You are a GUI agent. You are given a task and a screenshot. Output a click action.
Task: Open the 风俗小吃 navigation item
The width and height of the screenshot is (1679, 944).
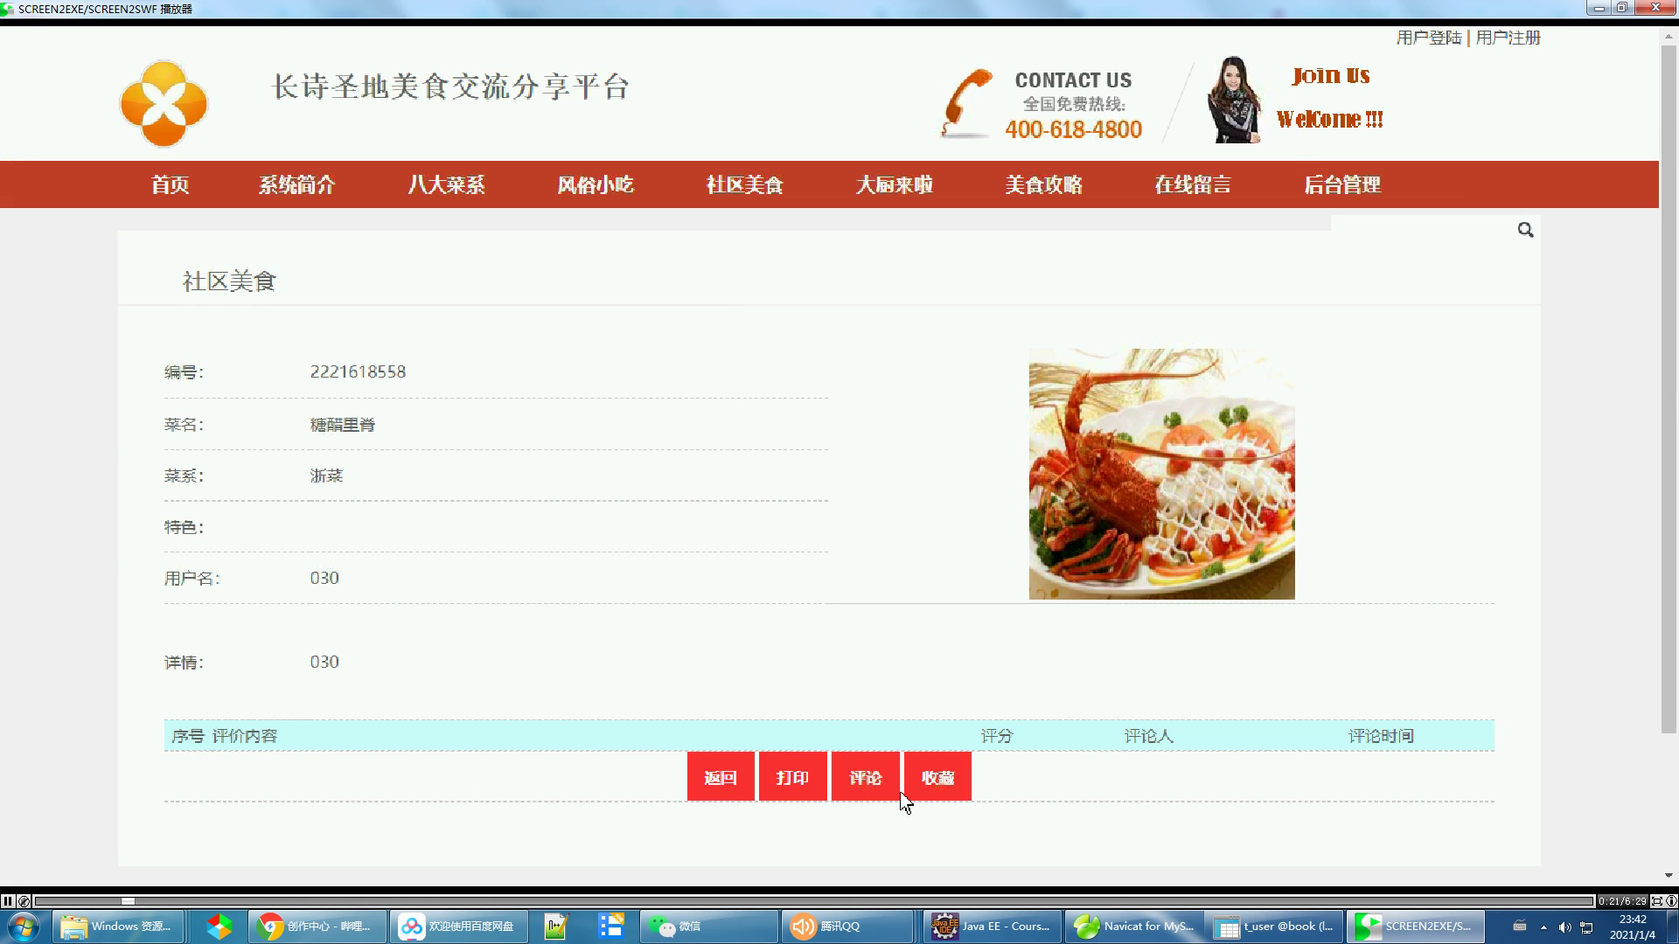pos(596,184)
